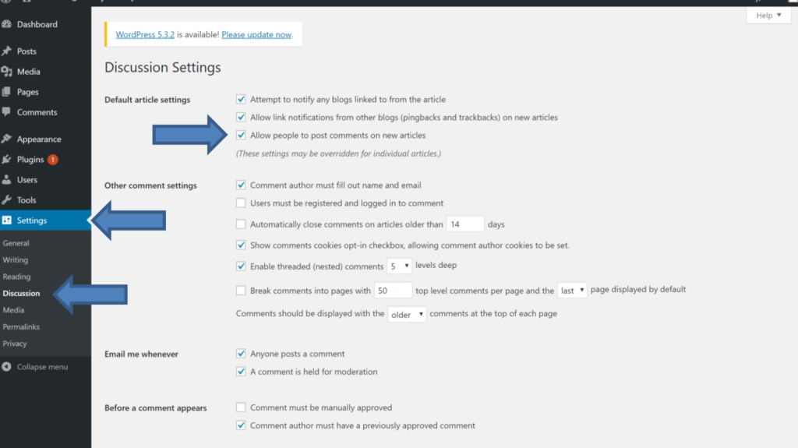Open the last page default dropdown

[572, 290]
